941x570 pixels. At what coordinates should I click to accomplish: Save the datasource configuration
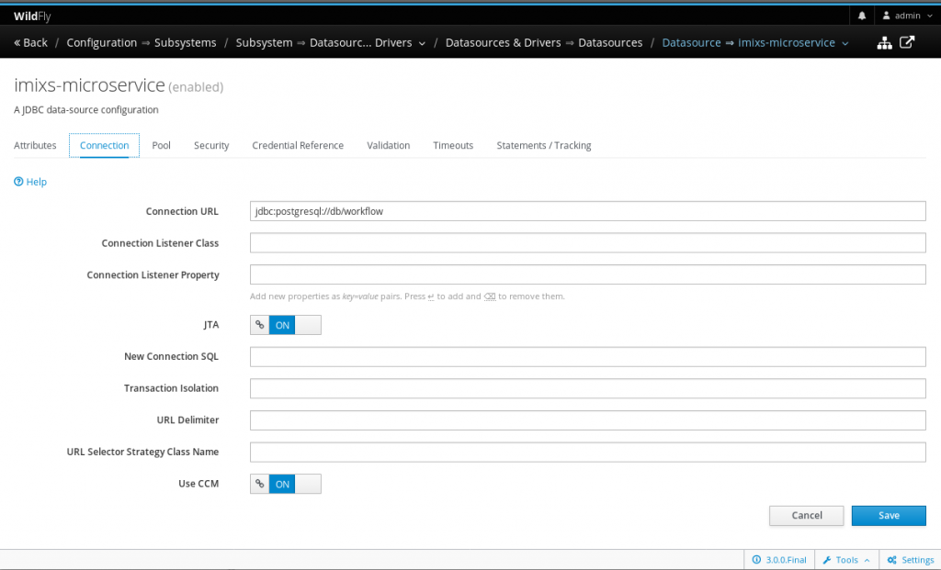tap(888, 515)
